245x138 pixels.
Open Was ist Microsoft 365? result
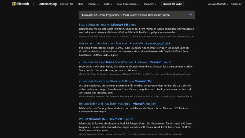click(x=106, y=119)
